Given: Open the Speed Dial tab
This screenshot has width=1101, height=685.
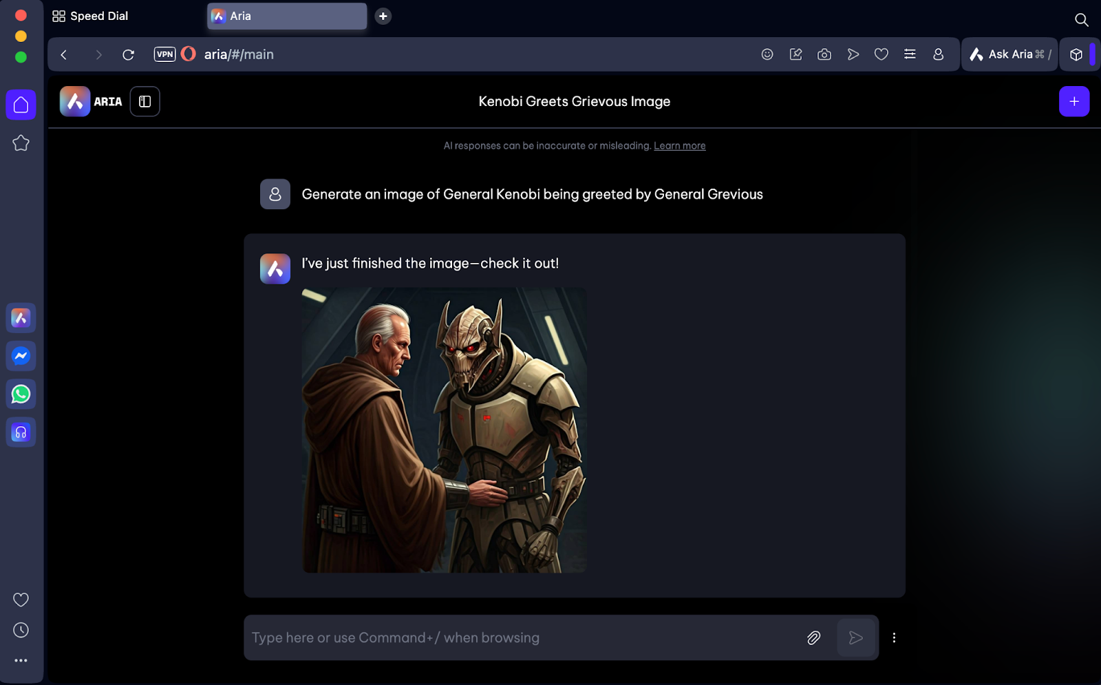Looking at the screenshot, I should tap(90, 16).
